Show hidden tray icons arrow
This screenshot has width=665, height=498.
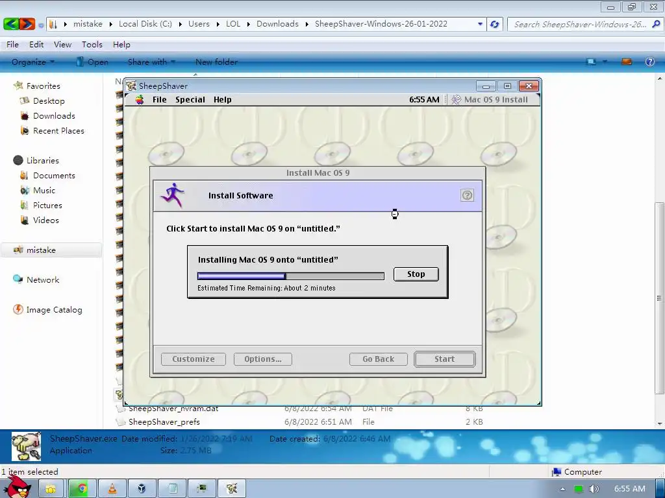click(x=562, y=489)
